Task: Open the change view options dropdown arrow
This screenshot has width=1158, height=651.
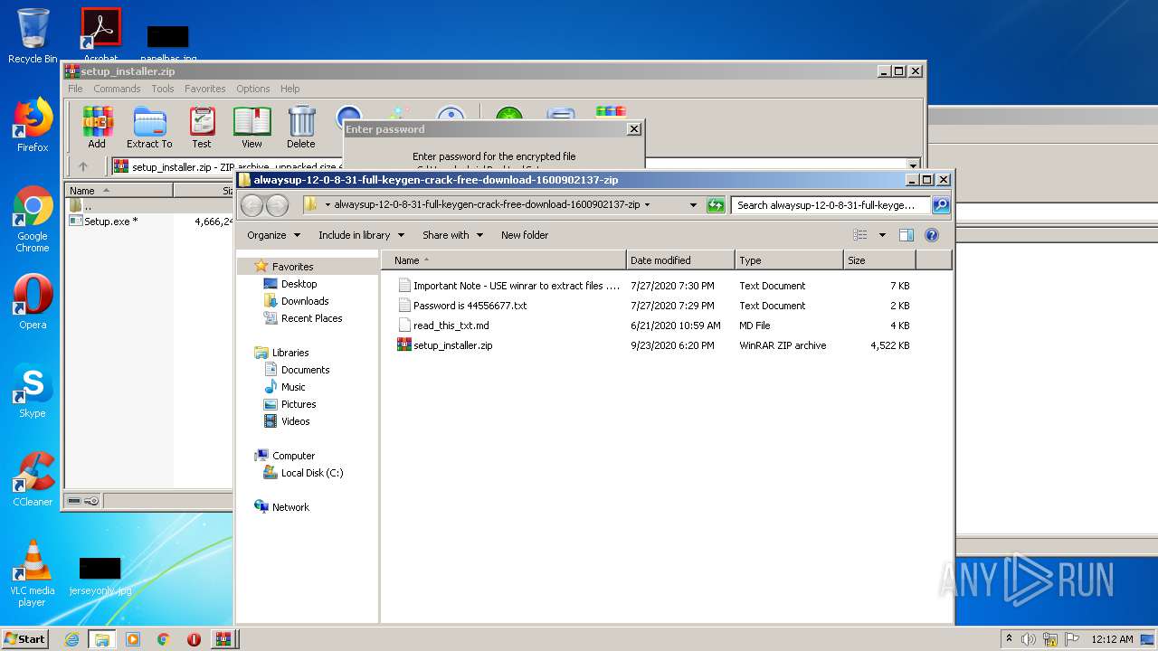Action: pyautogui.click(x=882, y=235)
